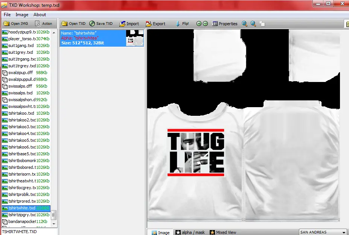Select tshirtakoo.txd in file list
Image resolution: width=349 pixels, height=235 pixels.
click(26, 113)
